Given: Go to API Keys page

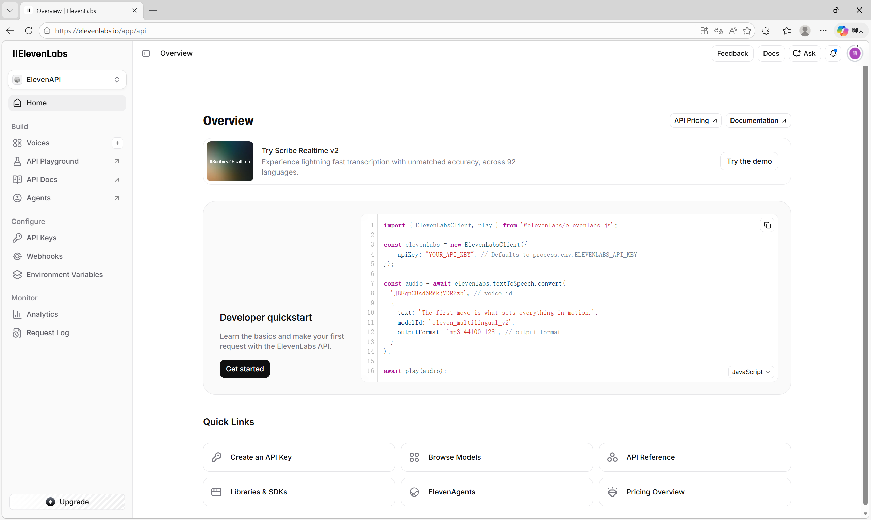Looking at the screenshot, I should point(67,238).
